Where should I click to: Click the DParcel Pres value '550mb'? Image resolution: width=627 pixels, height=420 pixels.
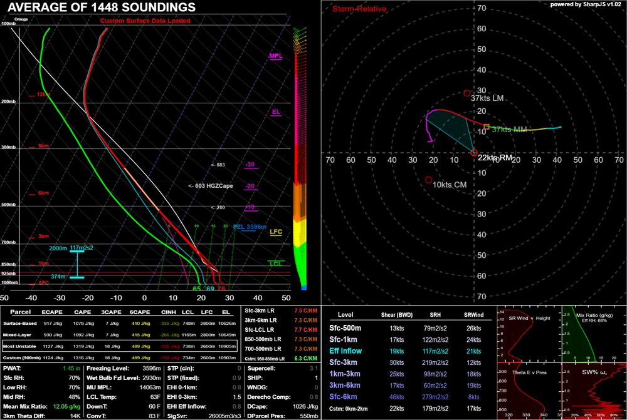pyautogui.click(x=309, y=416)
